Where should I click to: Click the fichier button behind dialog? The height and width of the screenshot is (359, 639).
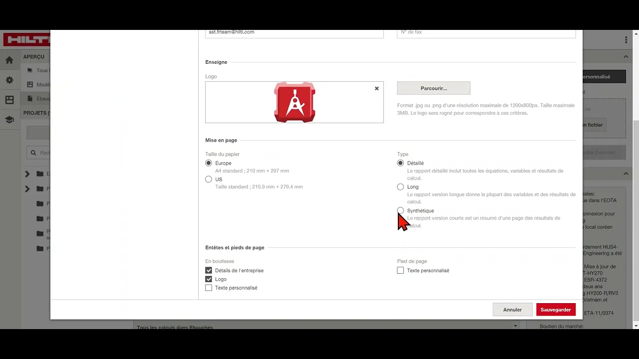(594, 125)
